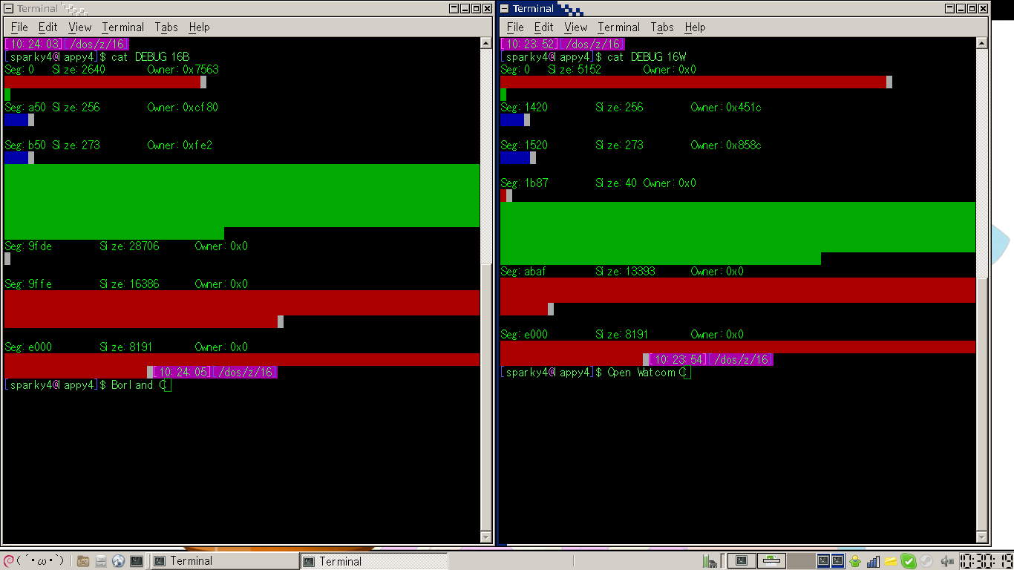Shade the right Terminal window using roll-up button
Viewport: 1014px width, 570px height.
(949, 8)
